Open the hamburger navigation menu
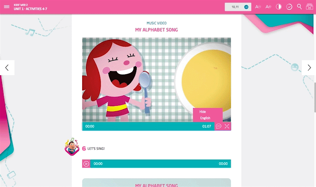 pos(6,7)
